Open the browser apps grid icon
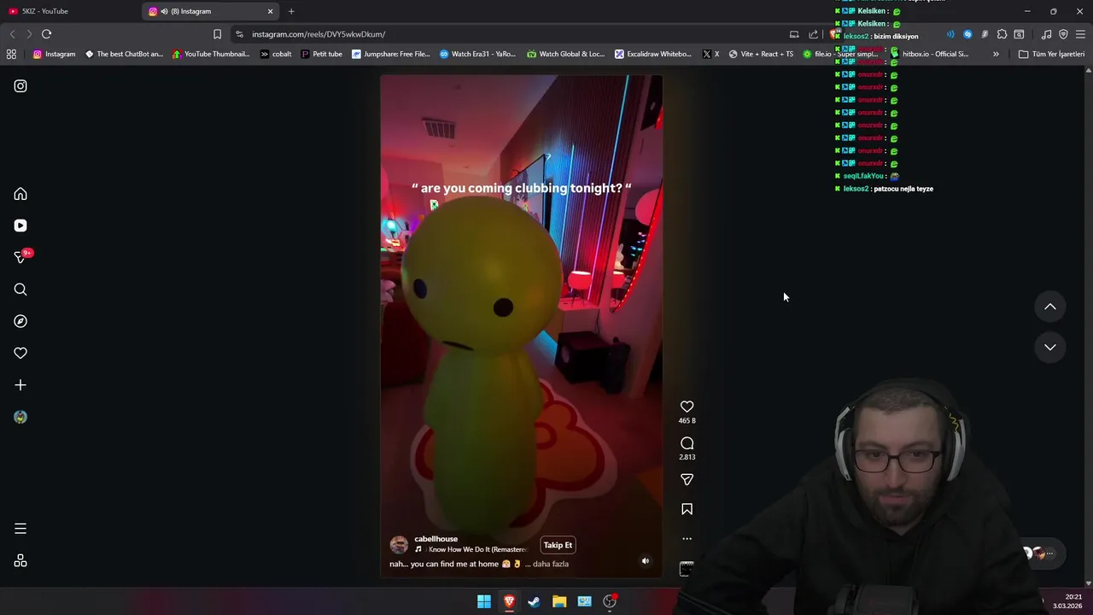Screen dimensions: 1093x615 11,54
